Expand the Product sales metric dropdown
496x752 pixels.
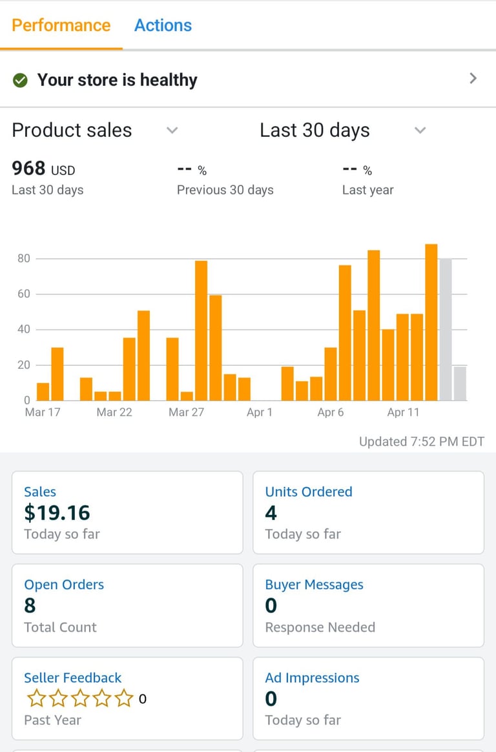click(172, 131)
